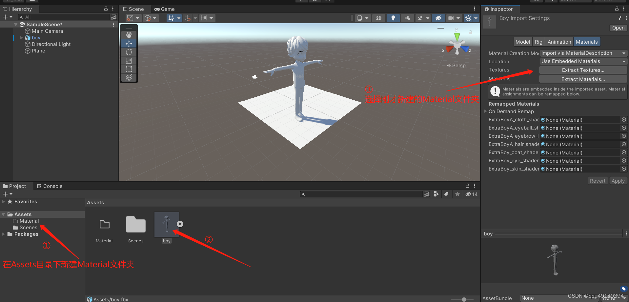Pick material for ExtraBoy_eye_shader slot
629x302 pixels.
pos(624,161)
